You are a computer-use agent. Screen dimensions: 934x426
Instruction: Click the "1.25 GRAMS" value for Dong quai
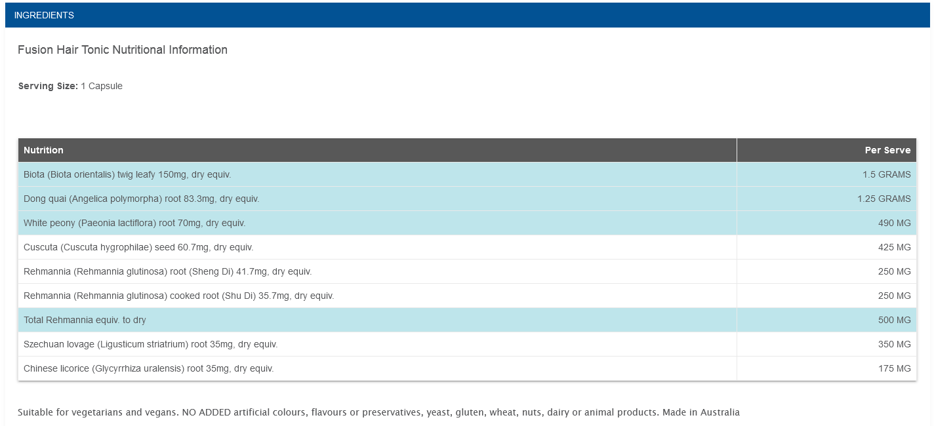point(884,199)
